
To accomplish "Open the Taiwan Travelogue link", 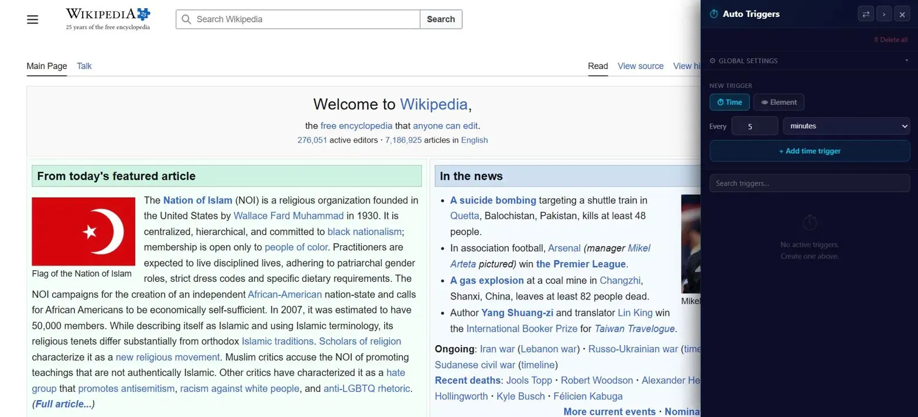I will click(x=635, y=329).
